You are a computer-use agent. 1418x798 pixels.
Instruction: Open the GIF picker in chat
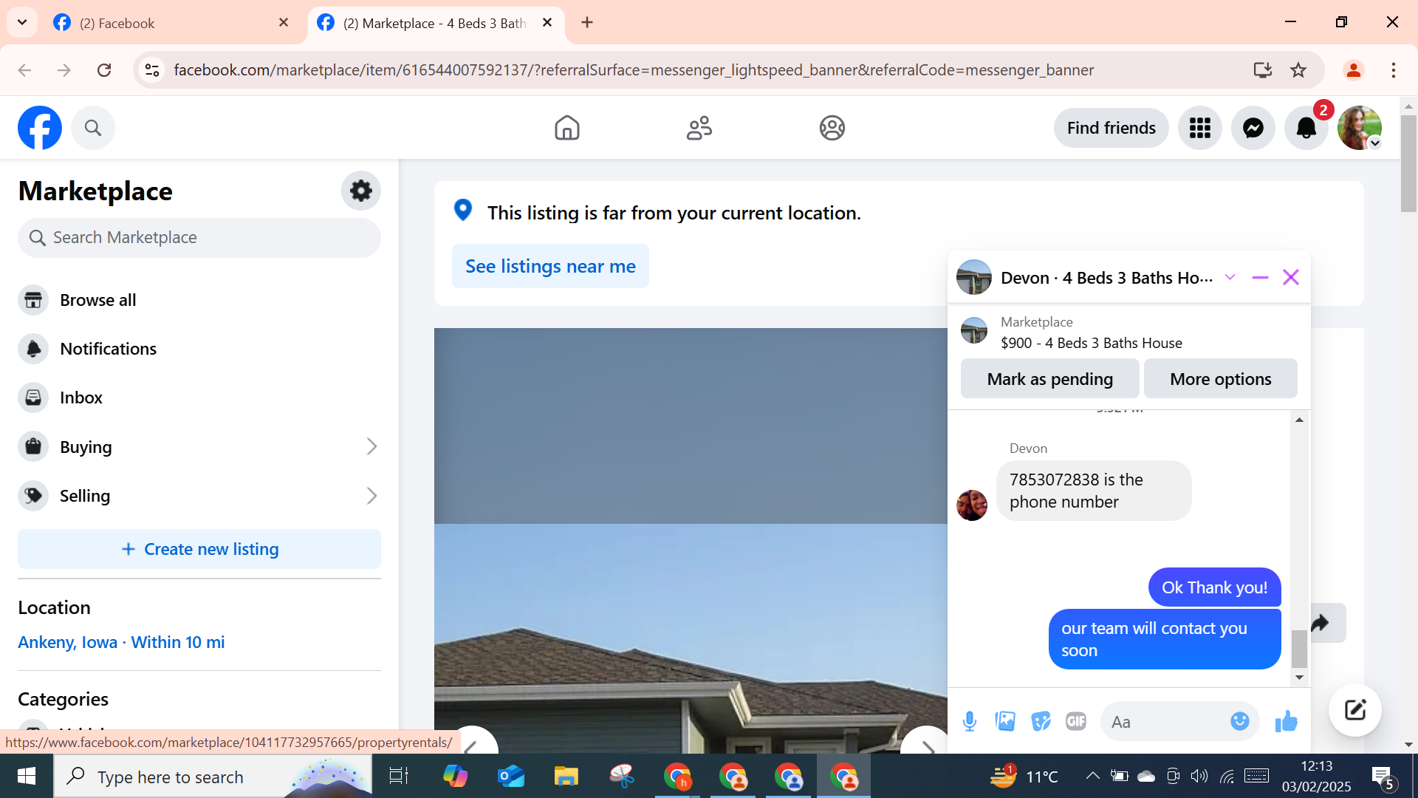(x=1076, y=721)
